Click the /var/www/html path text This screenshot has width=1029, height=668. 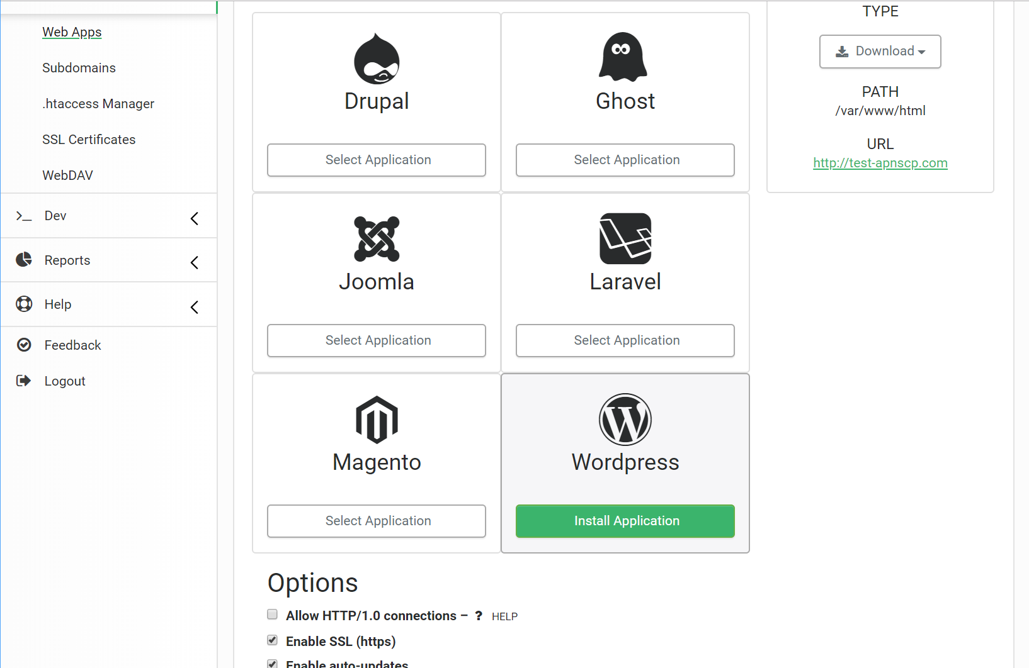pos(880,111)
